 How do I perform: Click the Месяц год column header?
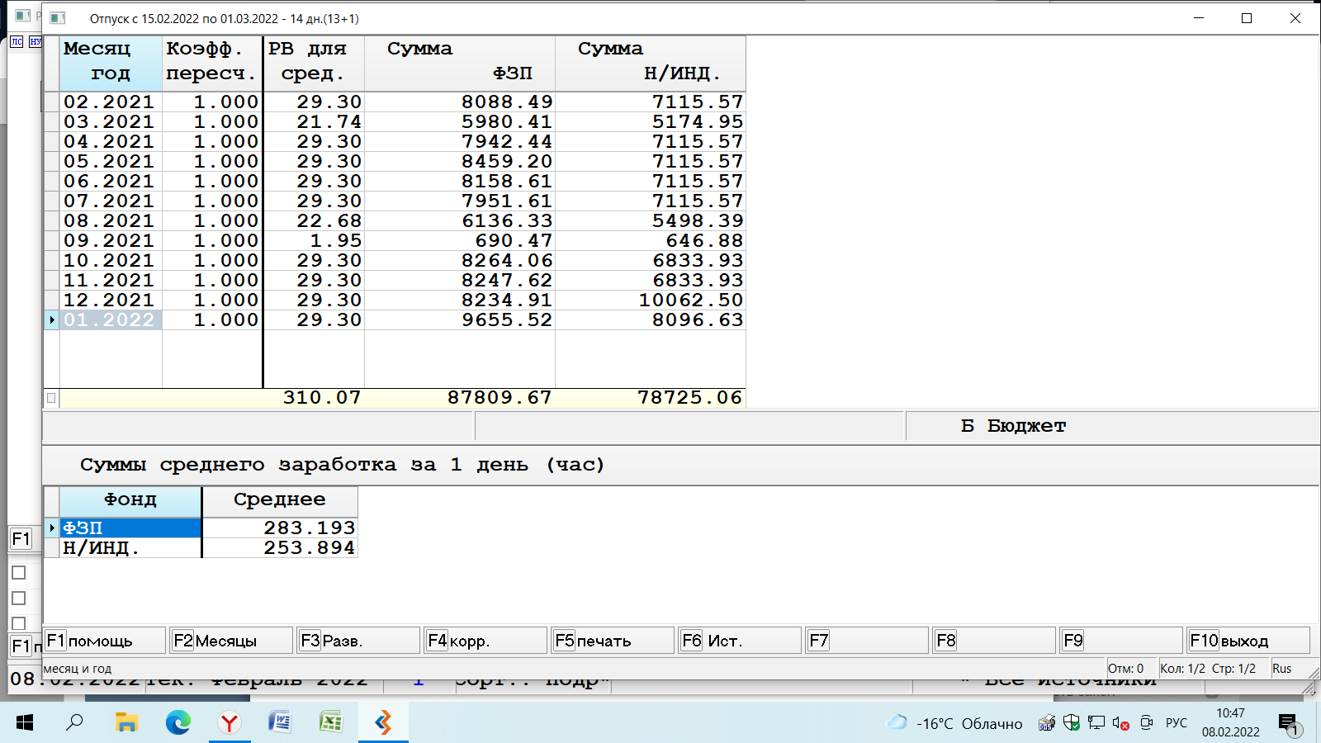111,63
